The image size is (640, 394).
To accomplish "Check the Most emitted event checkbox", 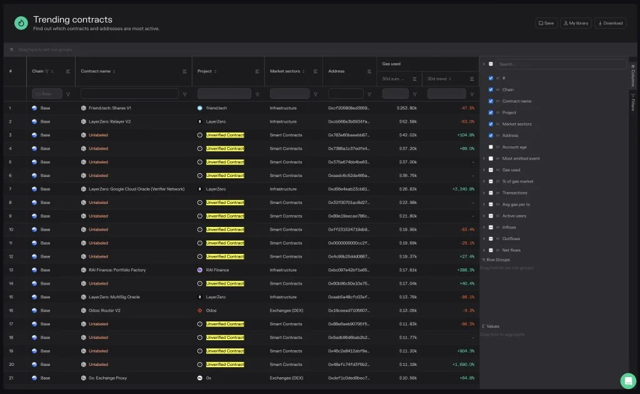I will tap(490, 158).
